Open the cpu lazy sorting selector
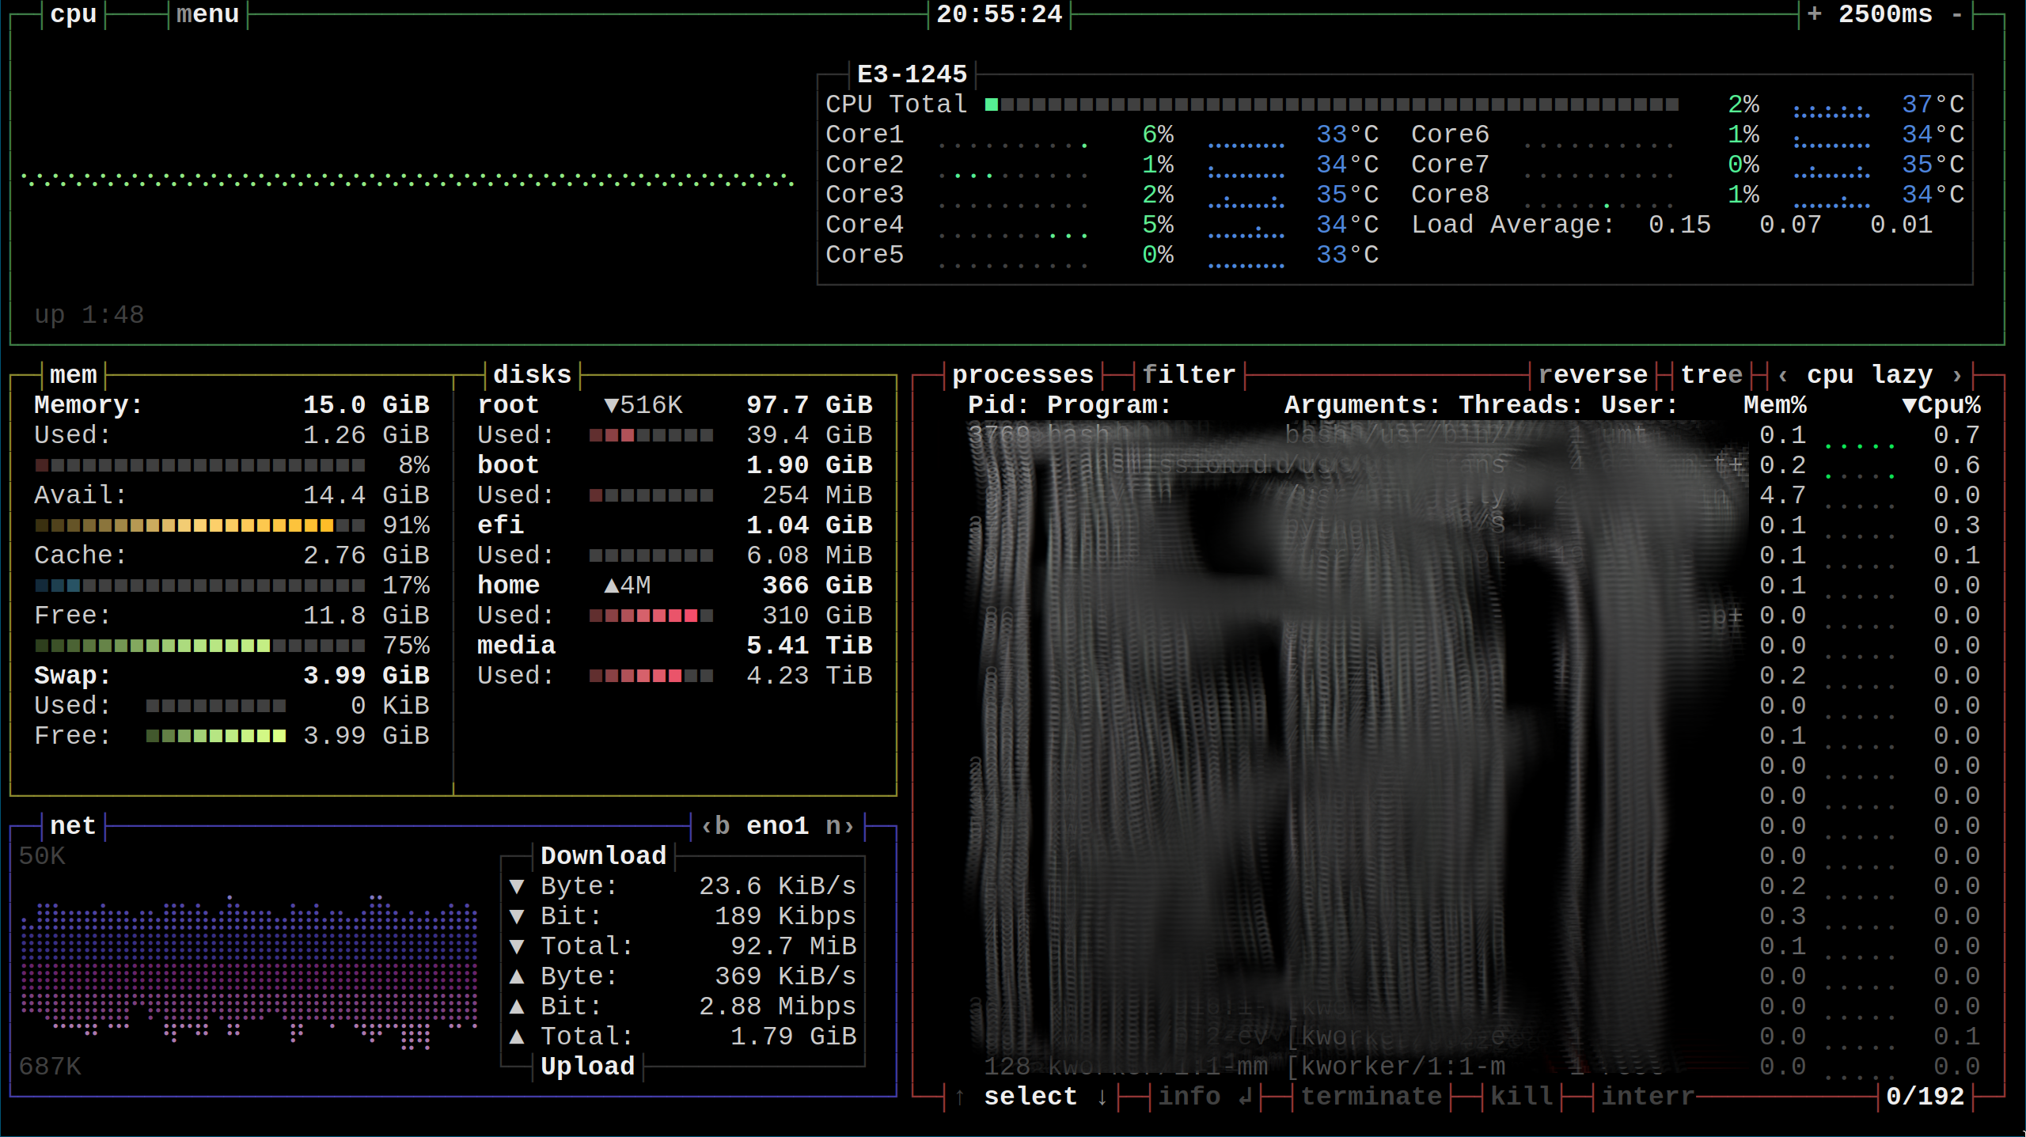The width and height of the screenshot is (2026, 1137). (1870, 375)
